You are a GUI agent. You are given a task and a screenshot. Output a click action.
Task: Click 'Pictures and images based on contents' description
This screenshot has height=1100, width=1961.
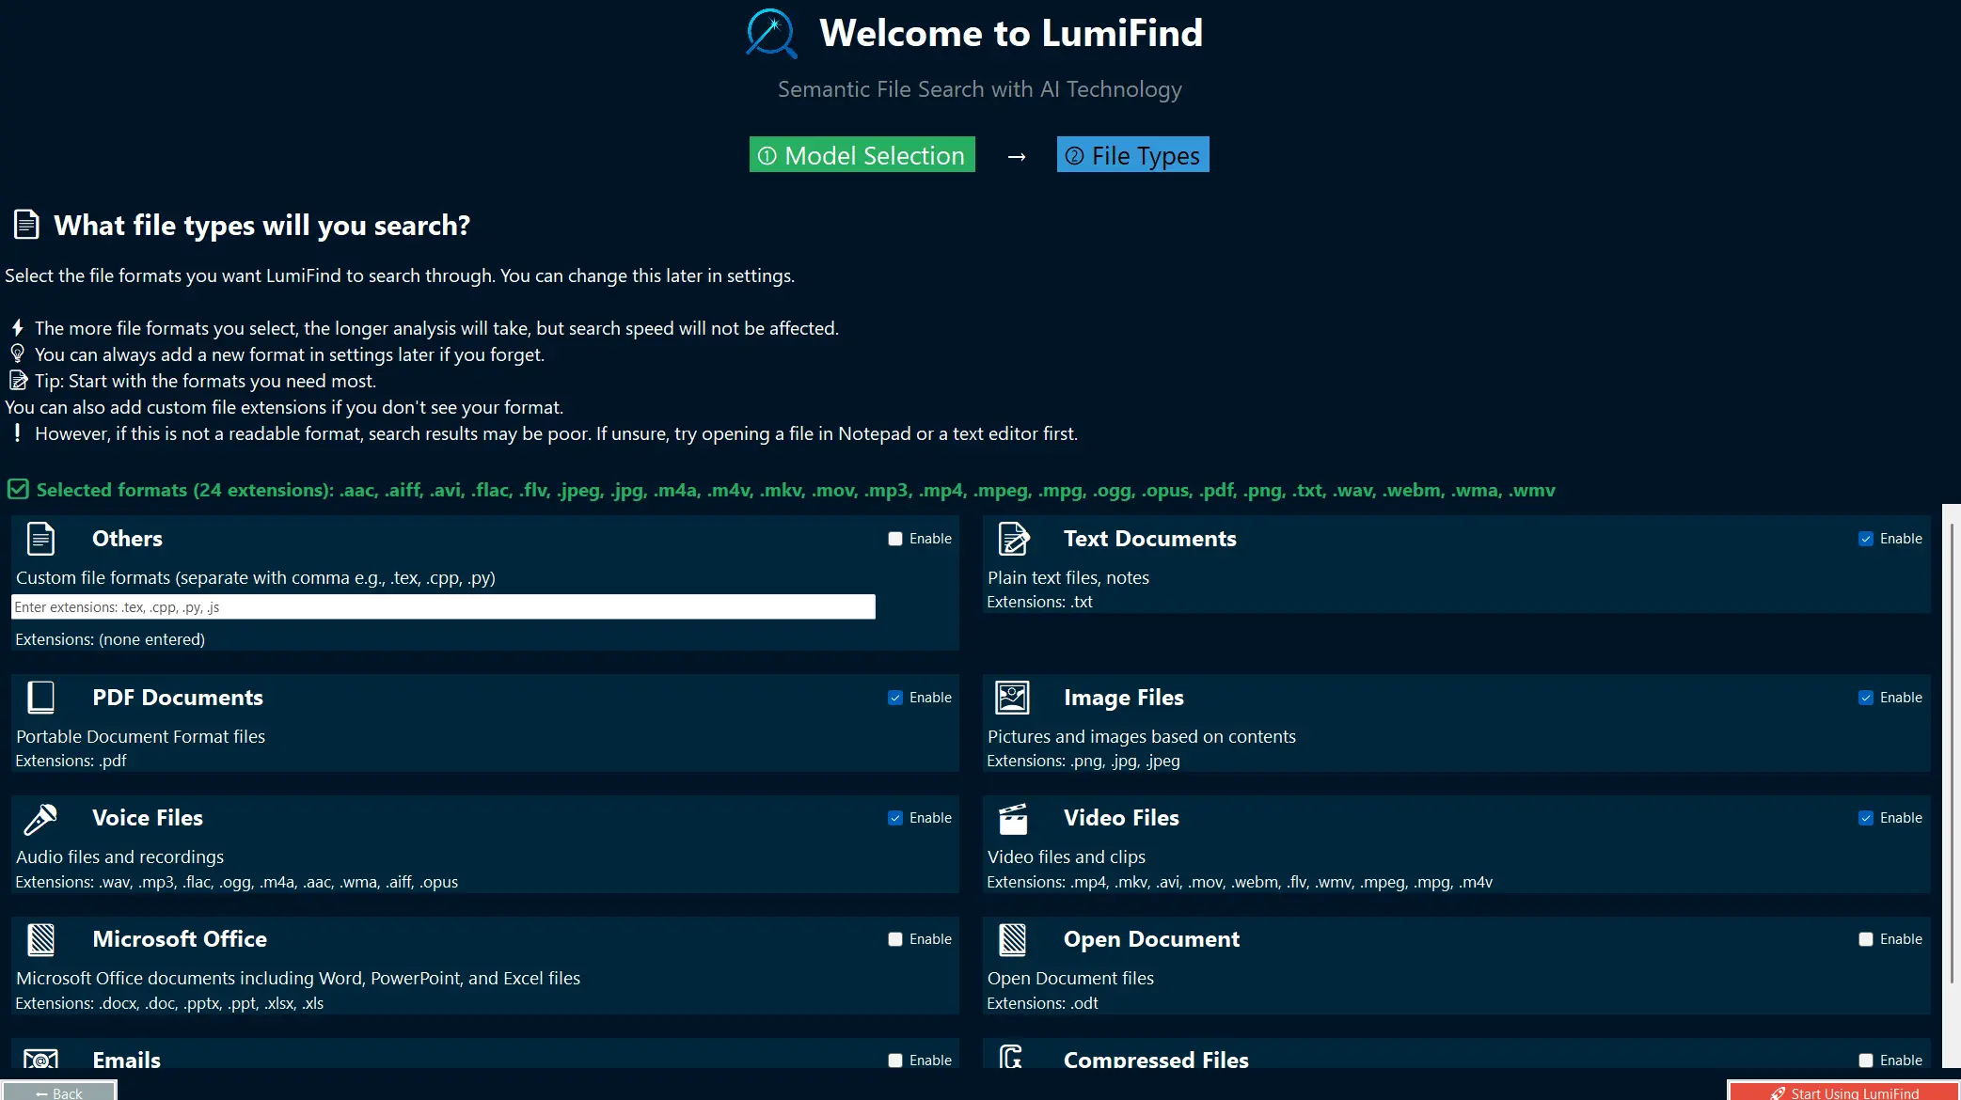tap(1142, 737)
